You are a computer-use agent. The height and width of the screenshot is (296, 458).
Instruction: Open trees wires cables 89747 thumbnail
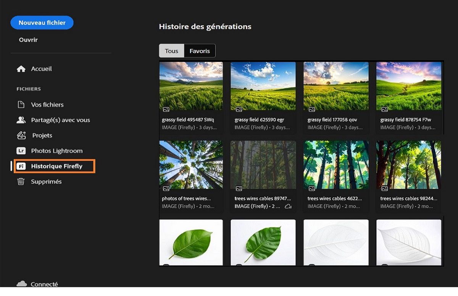[263, 165]
